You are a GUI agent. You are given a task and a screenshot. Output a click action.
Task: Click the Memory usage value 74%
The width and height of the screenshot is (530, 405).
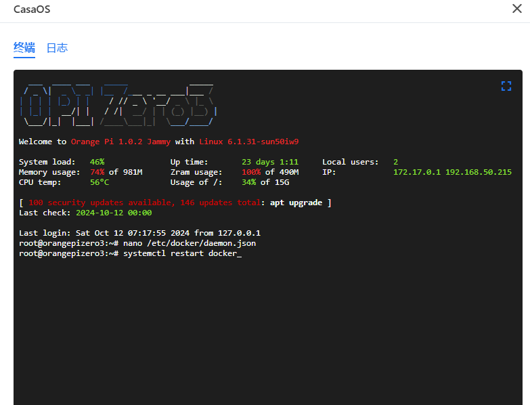pyautogui.click(x=97, y=172)
